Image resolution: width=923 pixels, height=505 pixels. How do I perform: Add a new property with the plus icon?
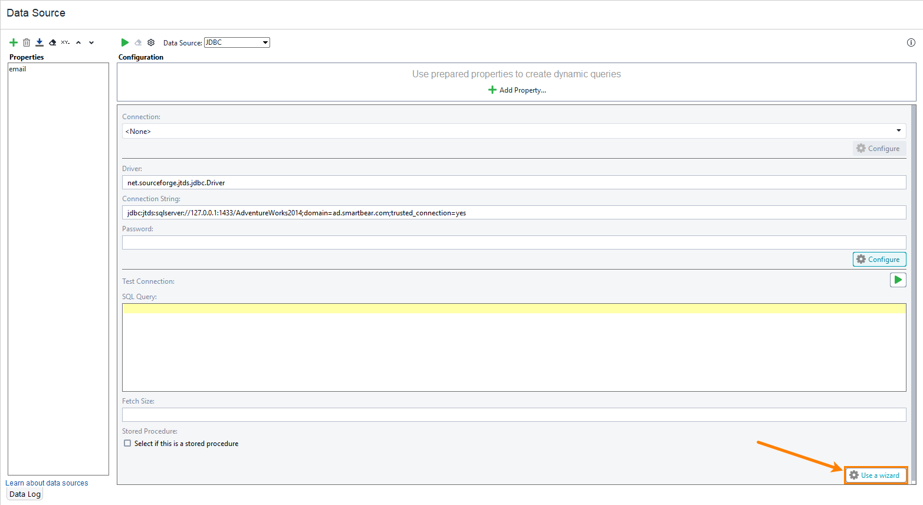[x=13, y=42]
